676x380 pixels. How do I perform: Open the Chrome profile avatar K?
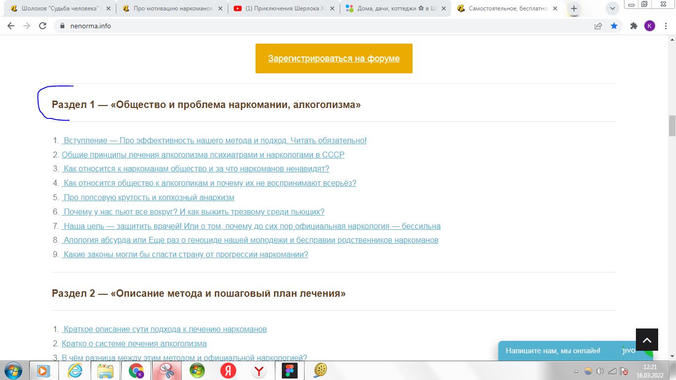pyautogui.click(x=649, y=26)
